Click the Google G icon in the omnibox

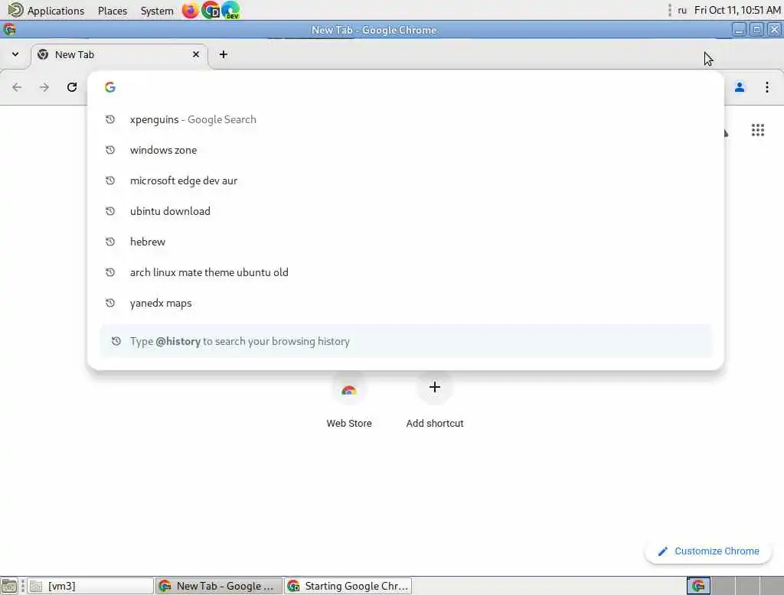point(110,87)
